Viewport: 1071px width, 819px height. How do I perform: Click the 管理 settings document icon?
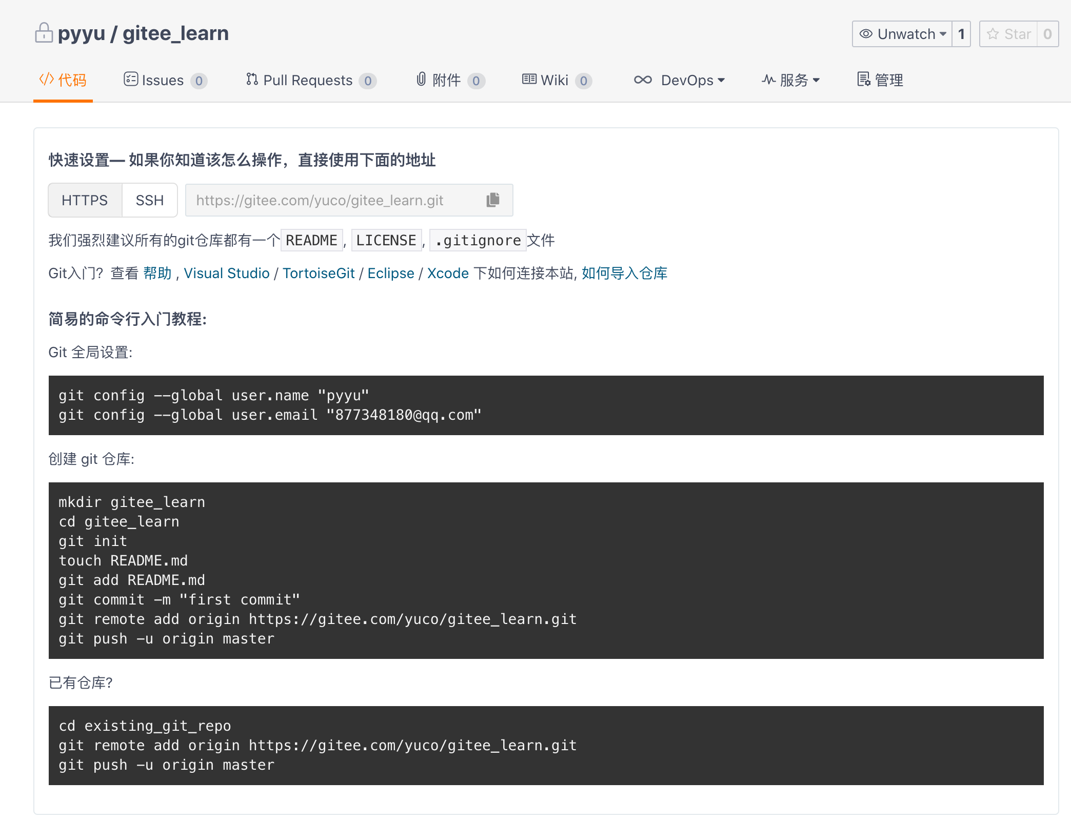[864, 79]
